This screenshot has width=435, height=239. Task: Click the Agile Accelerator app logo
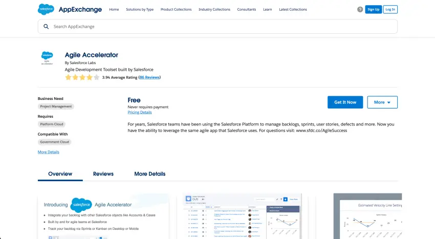pos(47,58)
